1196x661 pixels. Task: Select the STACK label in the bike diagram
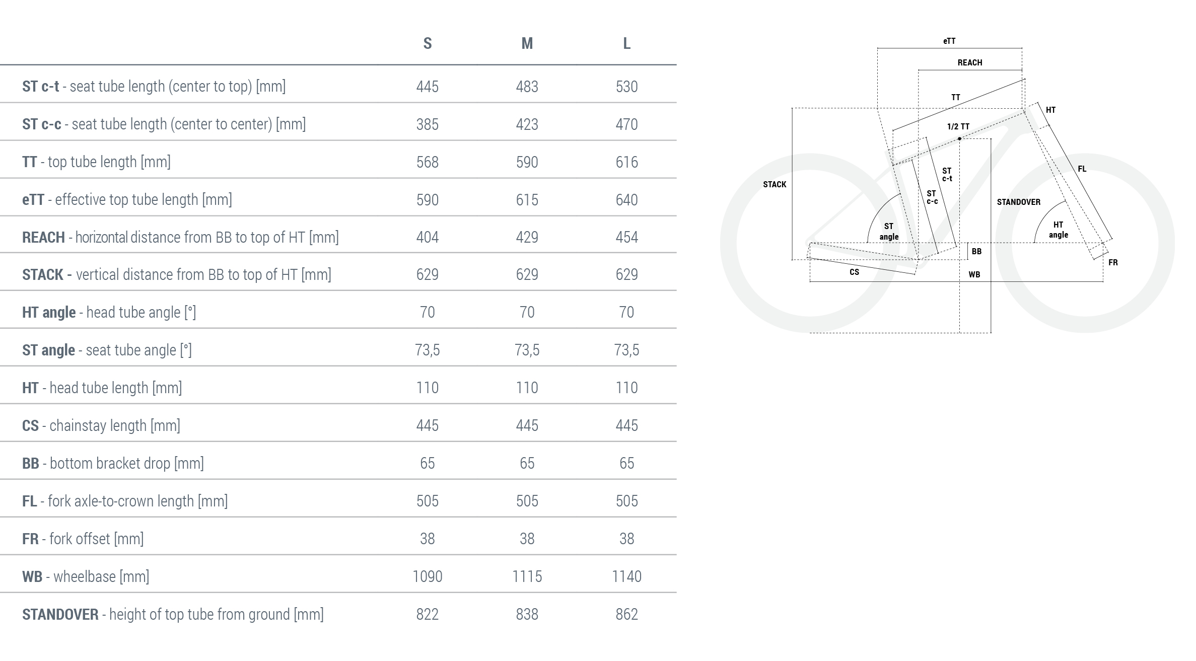[x=774, y=185]
